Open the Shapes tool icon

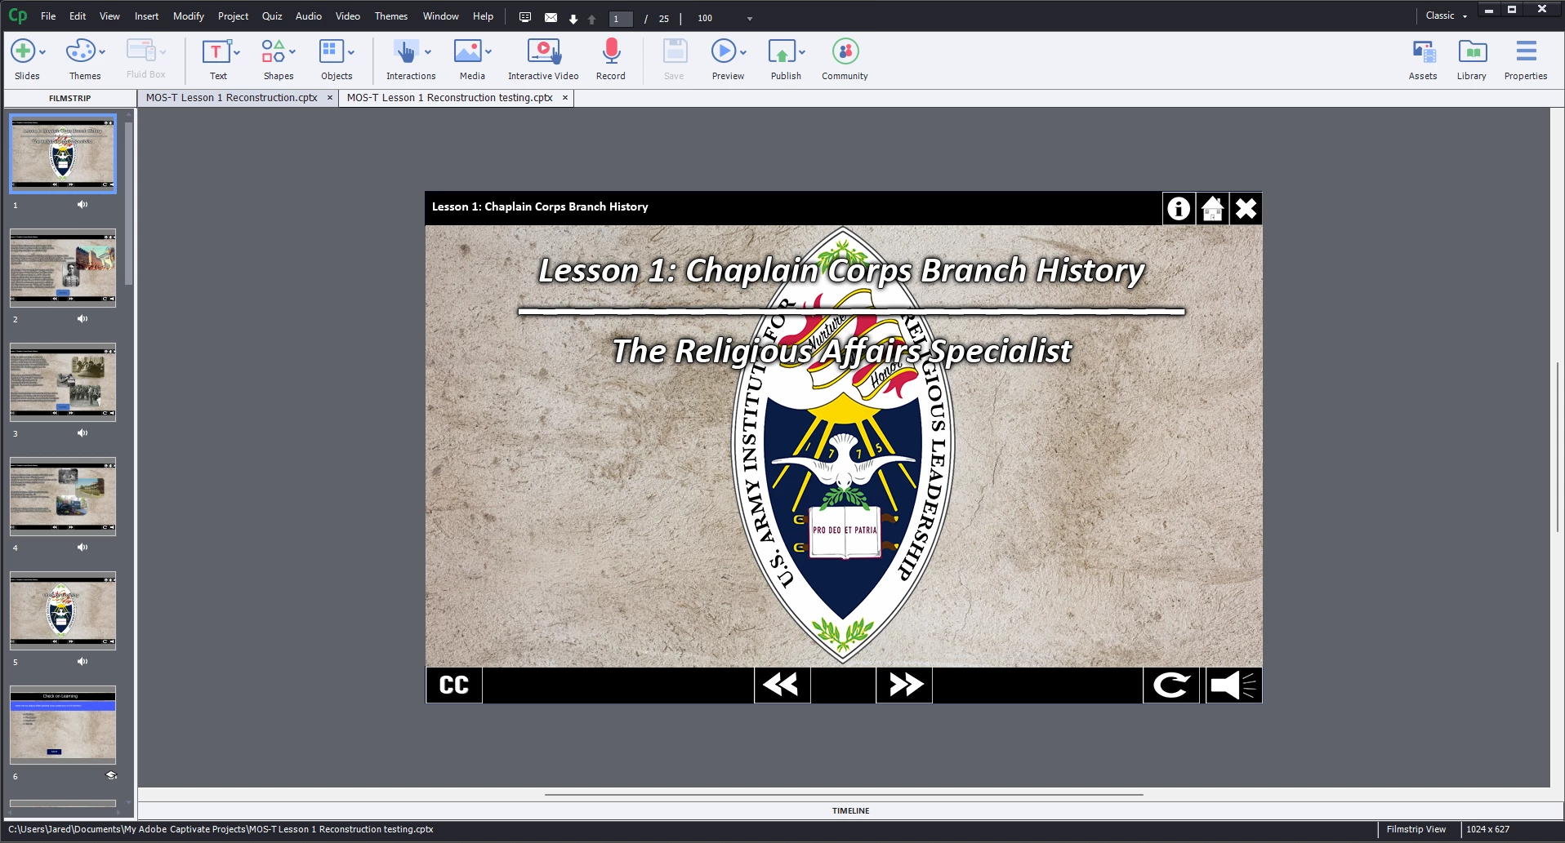click(273, 51)
